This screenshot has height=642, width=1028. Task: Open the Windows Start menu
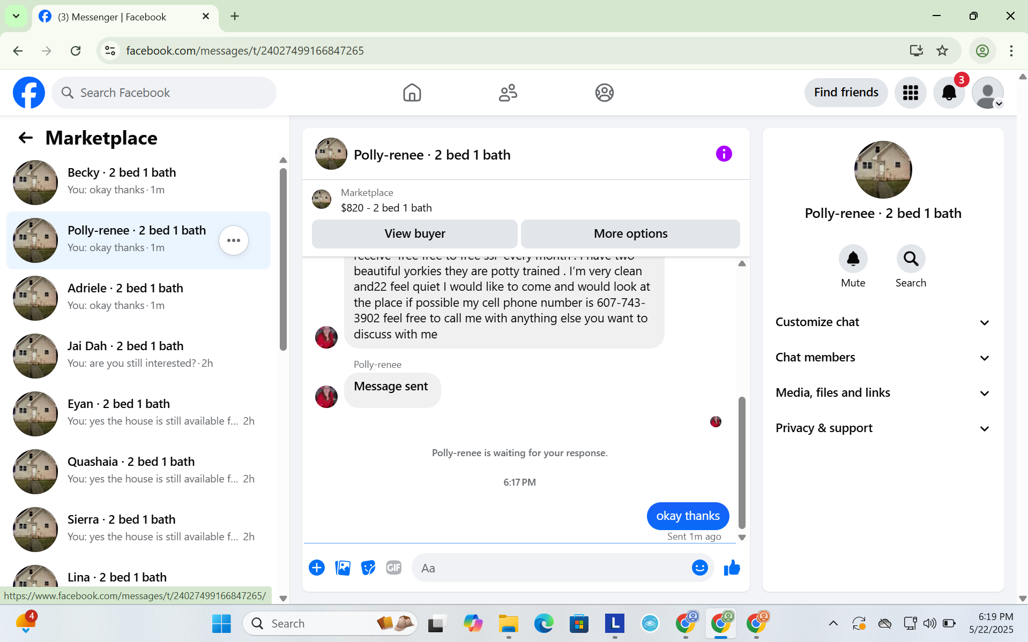click(221, 623)
